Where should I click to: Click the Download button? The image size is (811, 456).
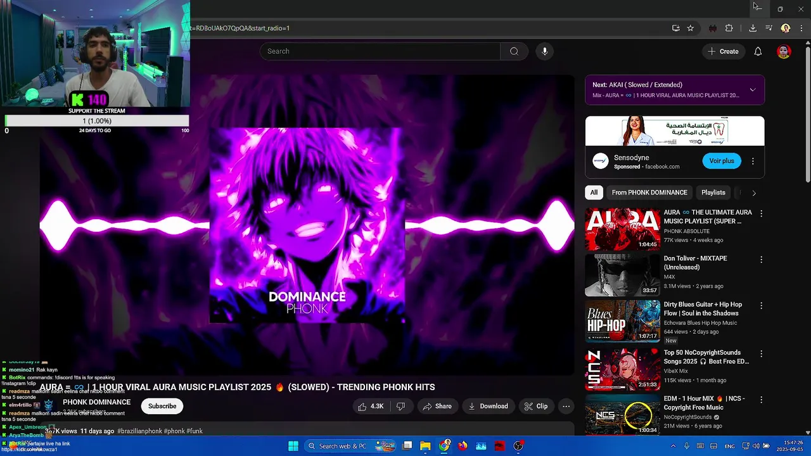[x=488, y=406]
